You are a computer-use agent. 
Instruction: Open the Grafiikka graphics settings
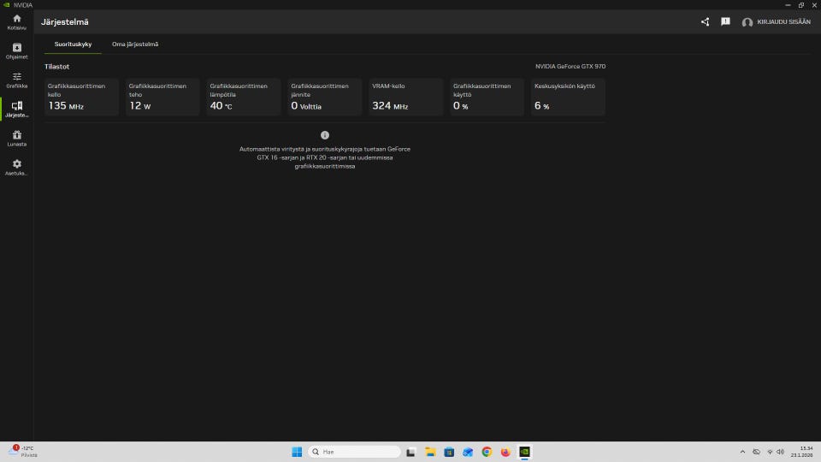pos(16,80)
